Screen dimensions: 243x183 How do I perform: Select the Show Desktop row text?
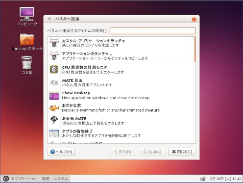[x=76, y=93]
